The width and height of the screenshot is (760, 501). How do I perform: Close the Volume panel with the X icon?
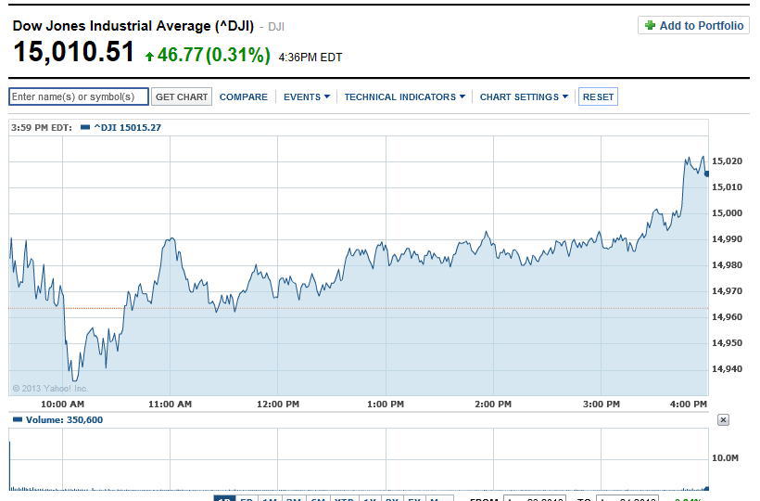pyautogui.click(x=723, y=420)
